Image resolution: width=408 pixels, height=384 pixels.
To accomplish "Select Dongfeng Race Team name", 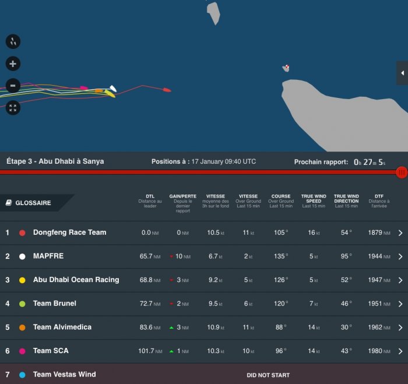I will click(70, 232).
